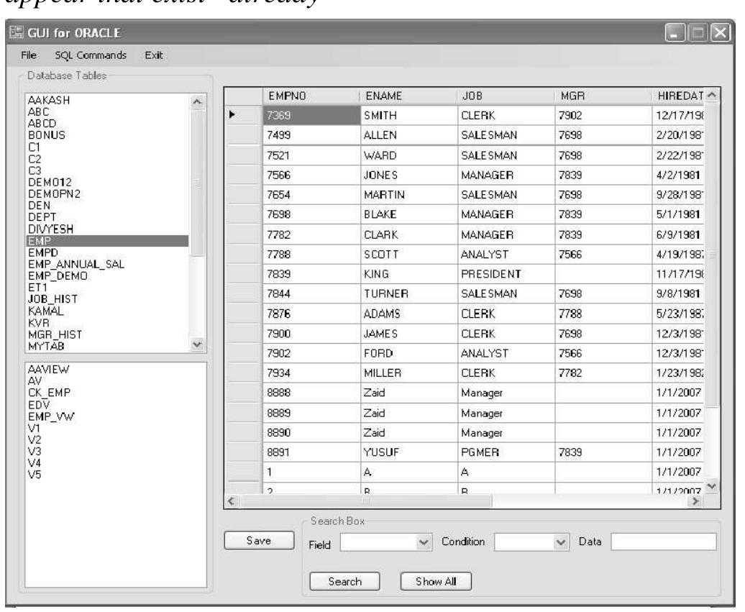Image resolution: width=745 pixels, height=612 pixels.
Task: Expand the Field dropdown
Action: [x=424, y=542]
